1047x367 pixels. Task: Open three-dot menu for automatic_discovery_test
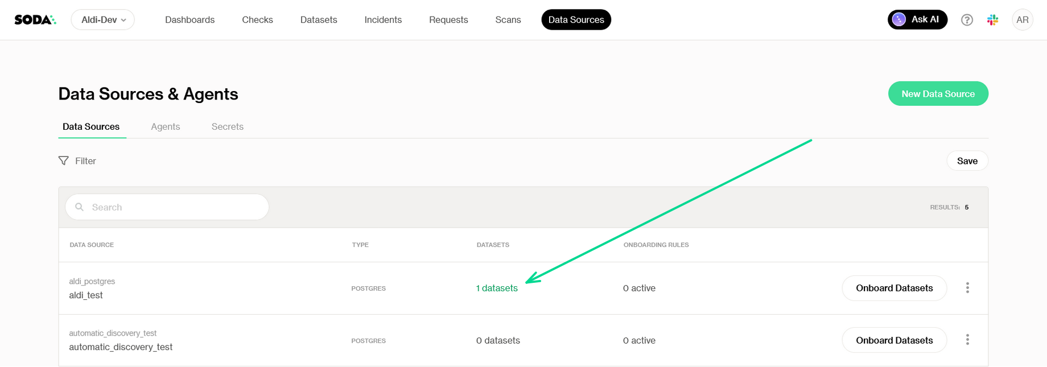click(x=967, y=340)
